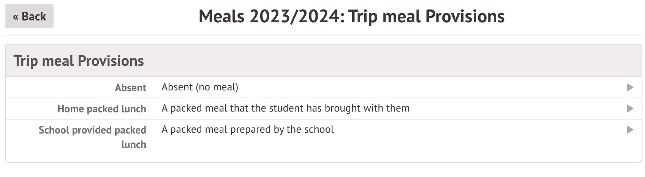Screen dimensions: 645x177
Task: Click '(no meal)' in the Absent row
Action: 217,87
